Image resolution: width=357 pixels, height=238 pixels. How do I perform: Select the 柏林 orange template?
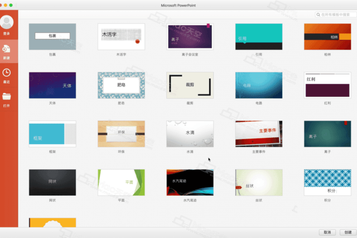[327, 36]
